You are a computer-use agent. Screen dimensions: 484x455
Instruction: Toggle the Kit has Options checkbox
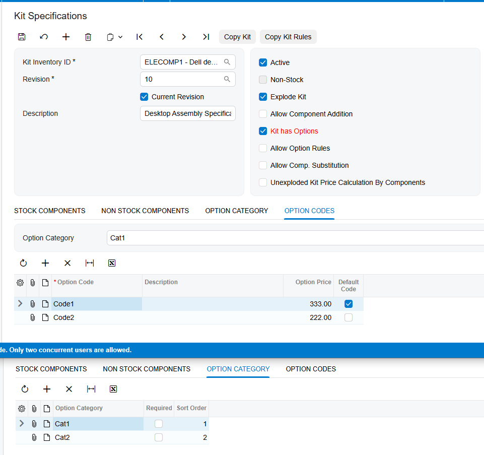pyautogui.click(x=263, y=131)
